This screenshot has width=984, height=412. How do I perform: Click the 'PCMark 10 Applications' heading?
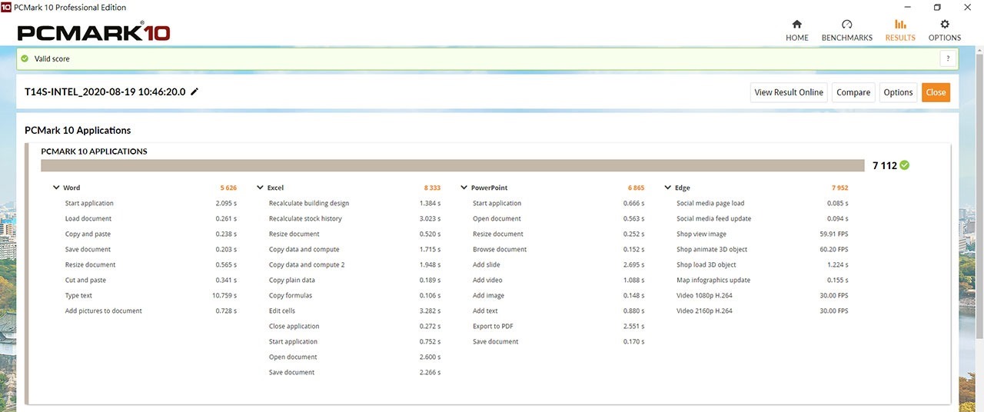(78, 131)
